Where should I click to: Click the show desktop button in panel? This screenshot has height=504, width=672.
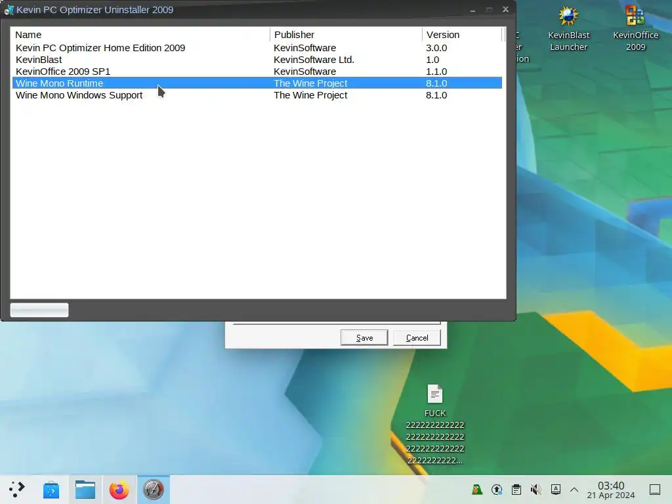pyautogui.click(x=655, y=490)
